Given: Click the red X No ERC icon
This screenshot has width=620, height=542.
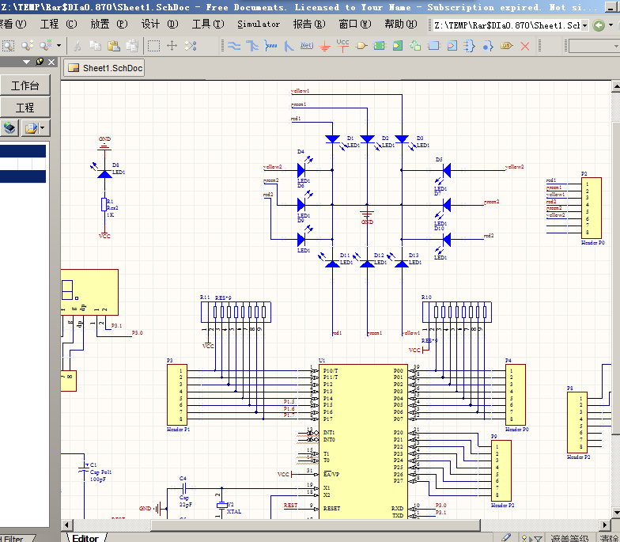Looking at the screenshot, I should coord(525,46).
